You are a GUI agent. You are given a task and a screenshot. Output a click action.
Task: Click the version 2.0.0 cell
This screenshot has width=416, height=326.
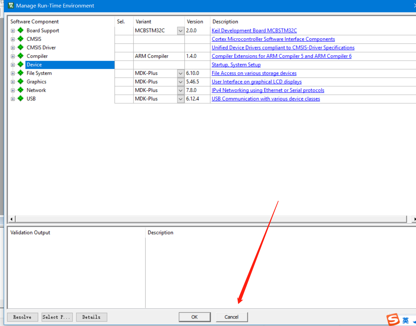[x=197, y=30]
